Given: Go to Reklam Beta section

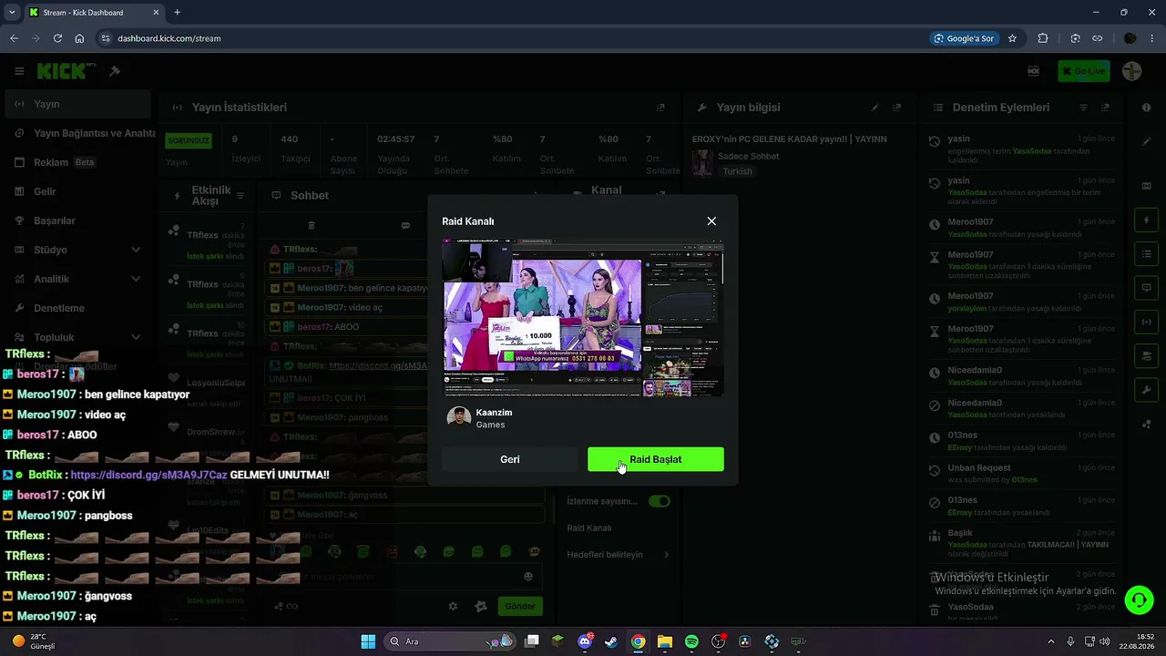Looking at the screenshot, I should click(x=77, y=162).
